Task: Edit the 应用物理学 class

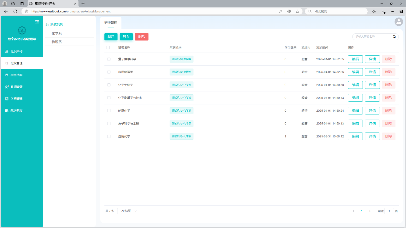Action: [355, 72]
